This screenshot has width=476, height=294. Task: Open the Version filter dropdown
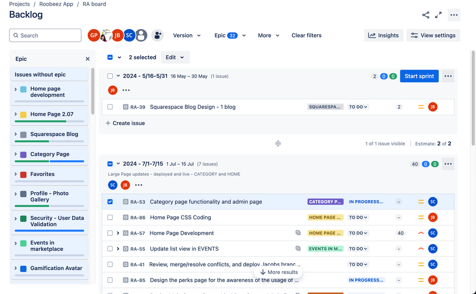(x=186, y=35)
